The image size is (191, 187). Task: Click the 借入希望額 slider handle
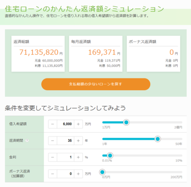pyautogui.click(x=126, y=122)
